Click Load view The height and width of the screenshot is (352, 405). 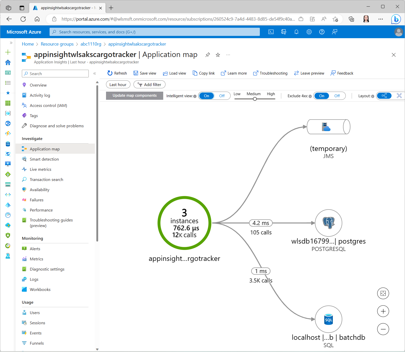[x=174, y=73]
